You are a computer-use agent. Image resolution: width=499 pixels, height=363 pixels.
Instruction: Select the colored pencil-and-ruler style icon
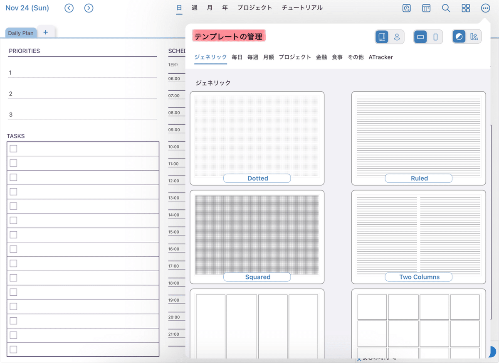tap(474, 37)
